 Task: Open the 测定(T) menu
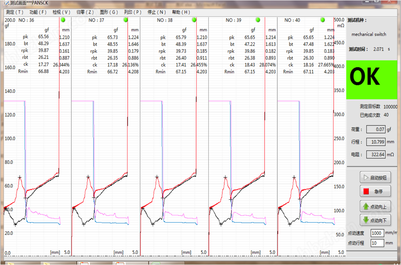pyautogui.click(x=15, y=12)
